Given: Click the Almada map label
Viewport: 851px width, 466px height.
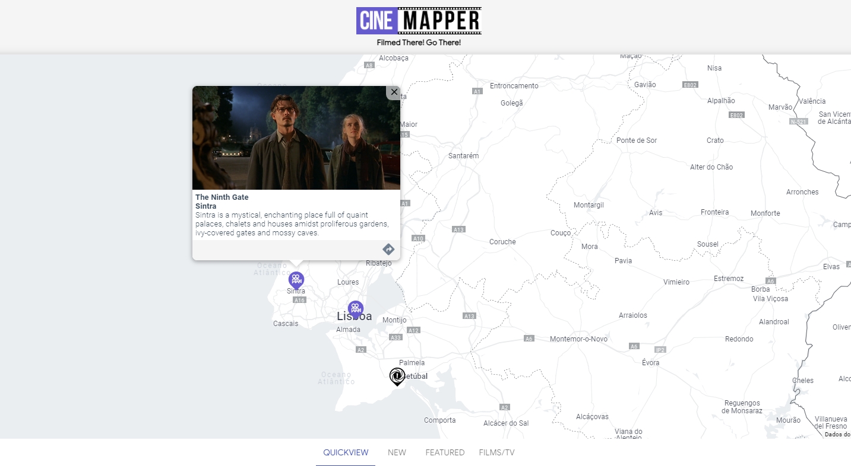Looking at the screenshot, I should click(x=348, y=330).
